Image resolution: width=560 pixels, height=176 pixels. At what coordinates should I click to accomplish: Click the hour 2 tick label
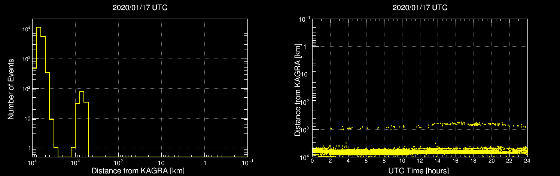pos(330,161)
